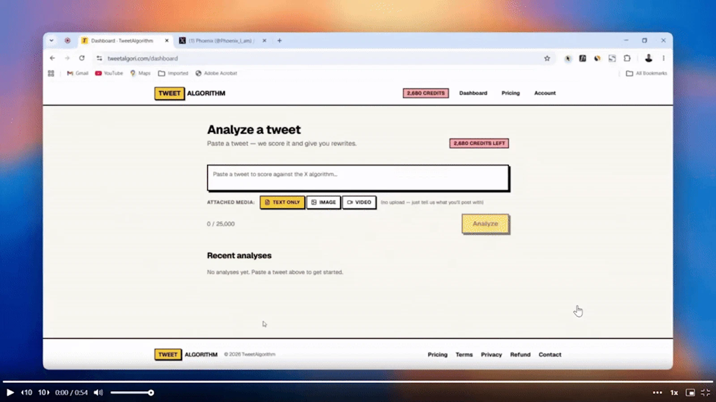Image resolution: width=716 pixels, height=402 pixels.
Task: Mute the video volume icon
Action: (x=98, y=393)
